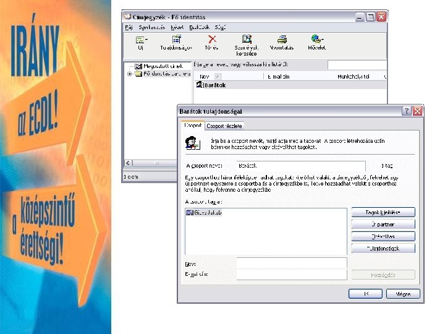Click the Címjegyzék title bar book icon
This screenshot has width=445, height=334.
[127, 17]
